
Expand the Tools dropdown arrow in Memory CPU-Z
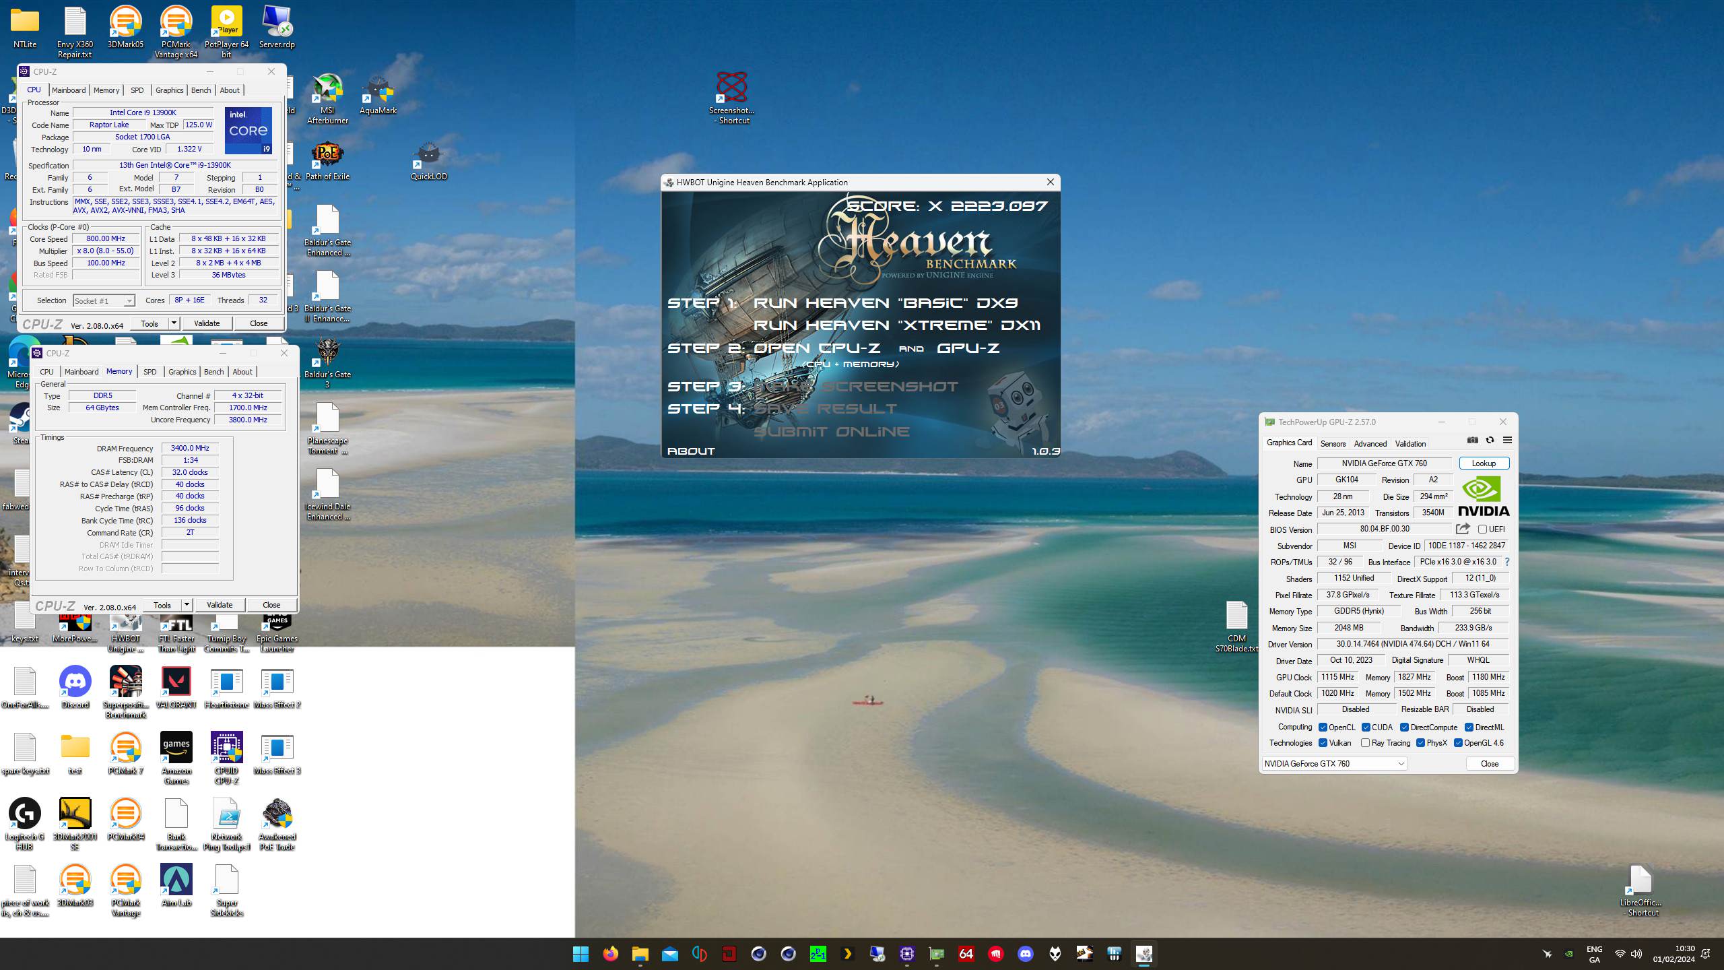coord(187,605)
